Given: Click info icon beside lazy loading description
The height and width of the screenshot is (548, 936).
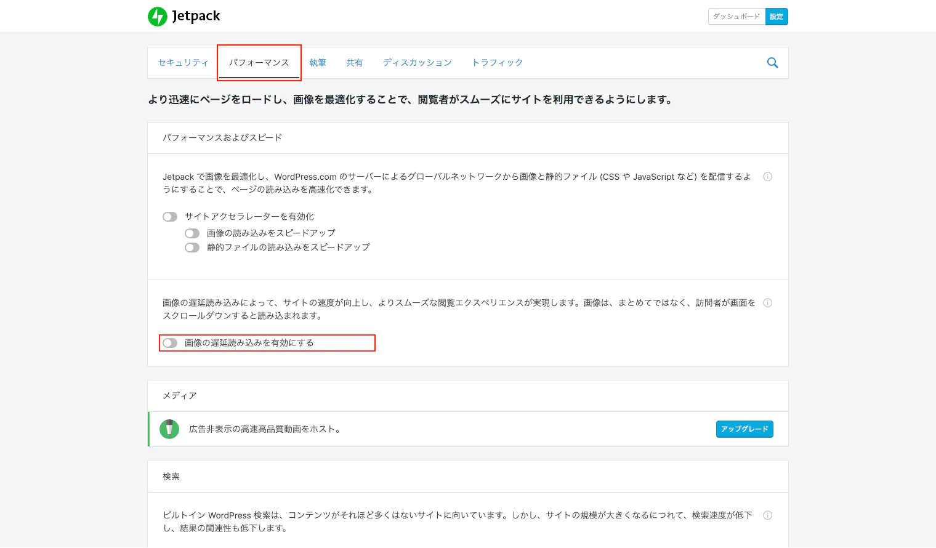Looking at the screenshot, I should point(768,303).
